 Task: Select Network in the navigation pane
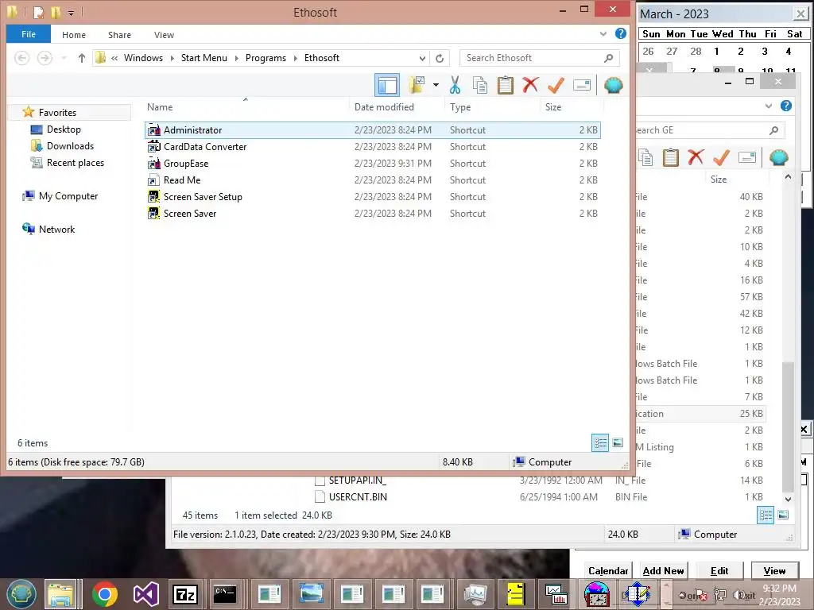point(56,230)
